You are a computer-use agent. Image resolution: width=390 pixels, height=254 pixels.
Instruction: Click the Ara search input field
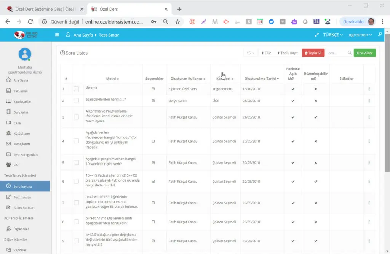(336, 53)
